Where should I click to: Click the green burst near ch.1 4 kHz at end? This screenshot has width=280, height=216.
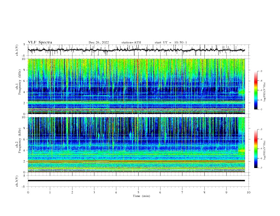click(241, 92)
